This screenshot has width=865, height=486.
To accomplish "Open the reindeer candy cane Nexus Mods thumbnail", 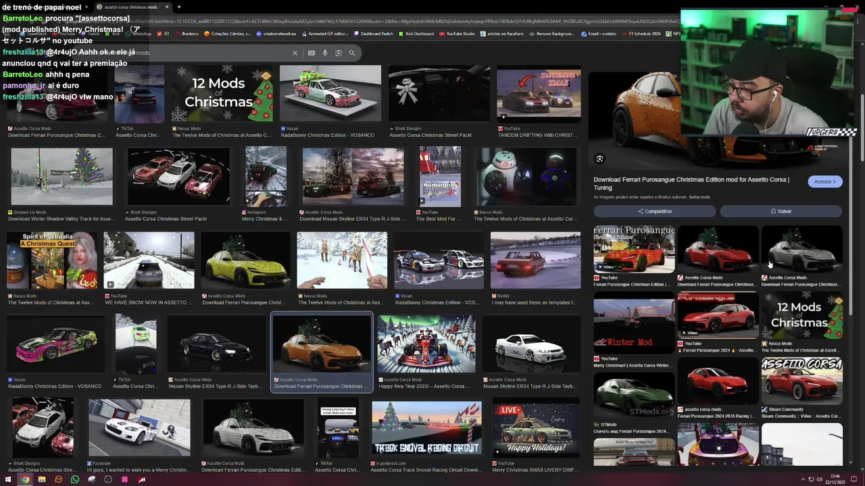I will click(342, 261).
